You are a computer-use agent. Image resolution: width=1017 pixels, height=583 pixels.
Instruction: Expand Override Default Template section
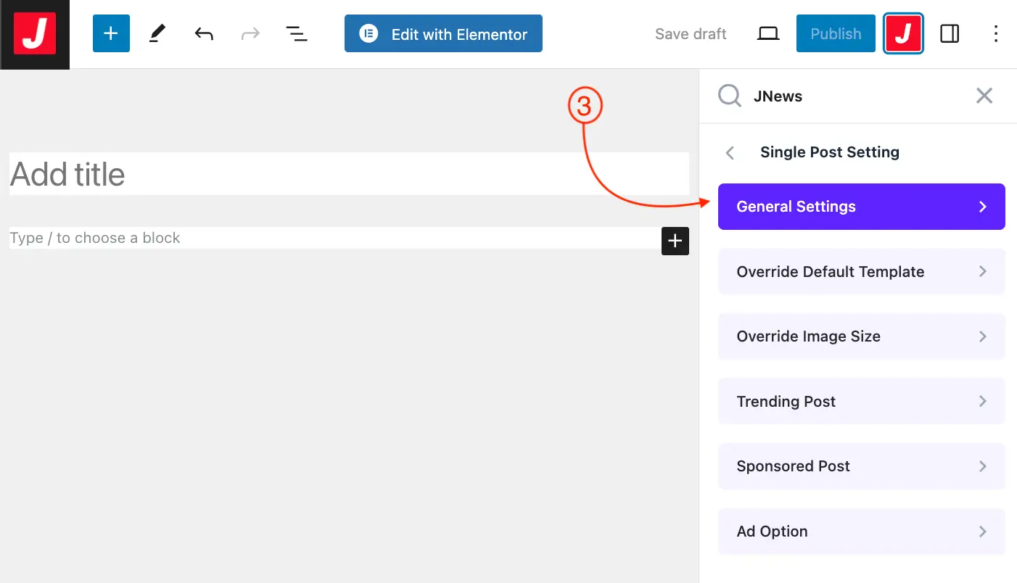coord(861,272)
